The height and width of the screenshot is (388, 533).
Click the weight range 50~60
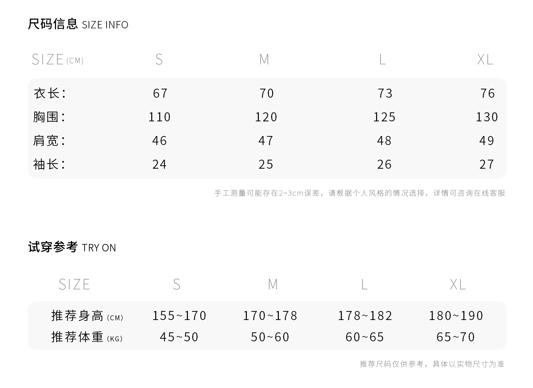pyautogui.click(x=270, y=337)
